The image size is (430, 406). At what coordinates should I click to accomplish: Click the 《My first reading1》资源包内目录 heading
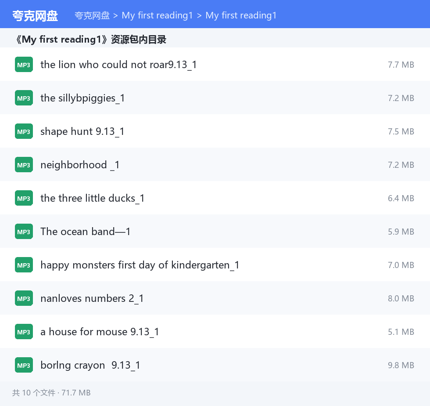pyautogui.click(x=90, y=40)
